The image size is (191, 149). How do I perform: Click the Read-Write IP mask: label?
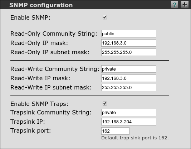tap(40, 78)
